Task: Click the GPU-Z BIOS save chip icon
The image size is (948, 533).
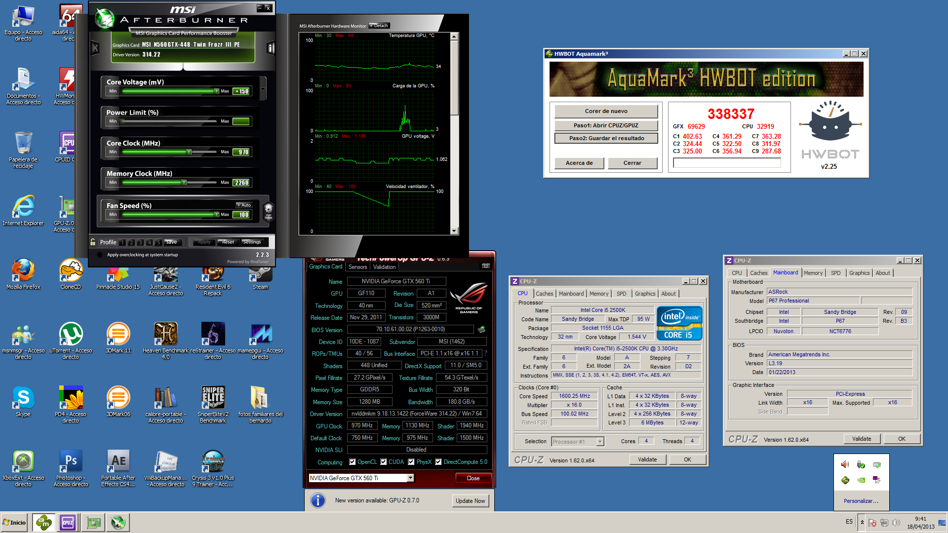Action: coord(481,329)
